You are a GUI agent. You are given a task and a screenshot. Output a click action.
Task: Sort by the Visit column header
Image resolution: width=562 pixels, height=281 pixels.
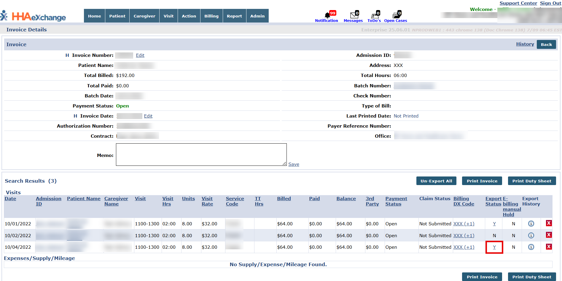[x=140, y=199]
